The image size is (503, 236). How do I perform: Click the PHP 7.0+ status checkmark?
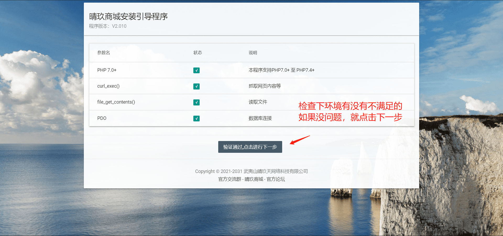(x=196, y=70)
